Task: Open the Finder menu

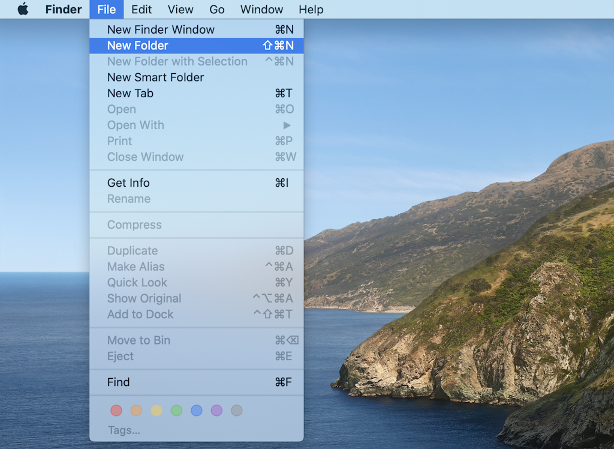Action: (x=63, y=9)
